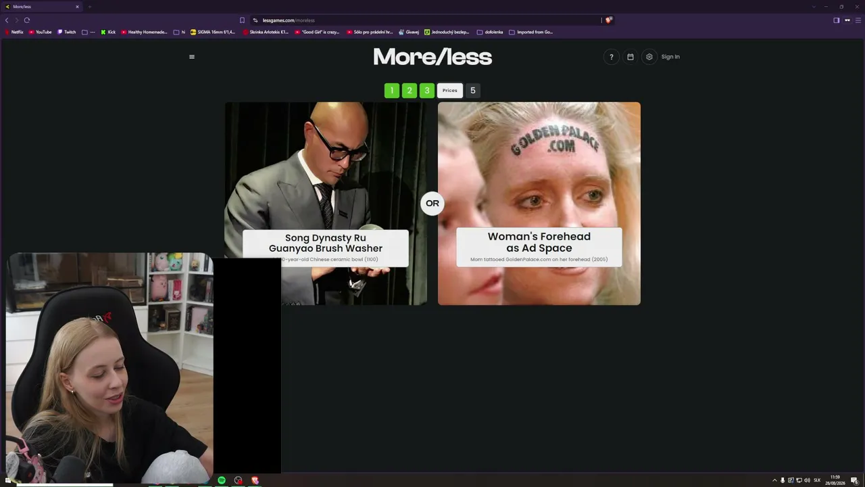Click the More/less logo title
This screenshot has width=865, height=487.
[x=432, y=57]
